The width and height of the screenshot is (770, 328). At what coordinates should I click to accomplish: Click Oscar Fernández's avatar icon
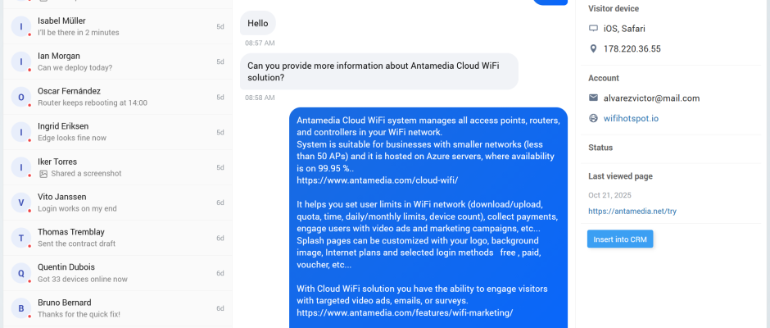[20, 97]
